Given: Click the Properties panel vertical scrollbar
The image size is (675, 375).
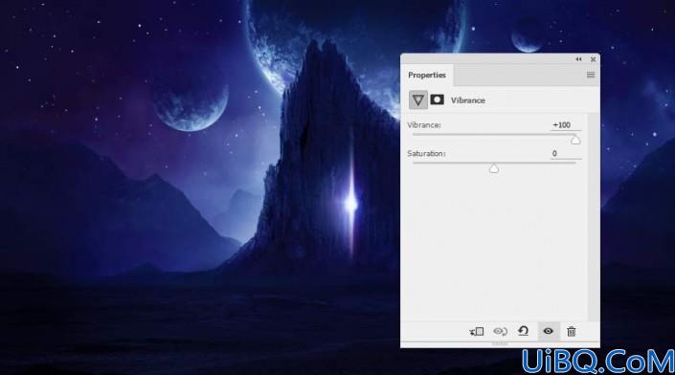Looking at the screenshot, I should [x=594, y=217].
